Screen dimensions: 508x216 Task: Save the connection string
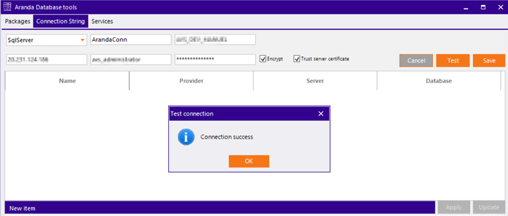(489, 60)
